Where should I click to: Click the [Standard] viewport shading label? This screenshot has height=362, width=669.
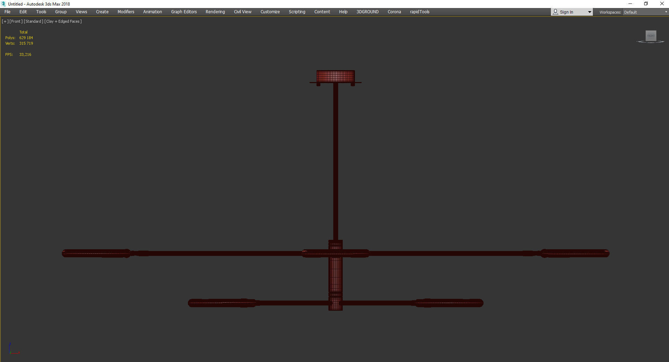coord(34,21)
